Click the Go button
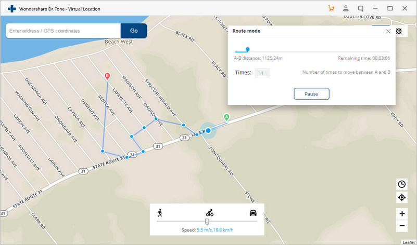This screenshot has height=245, width=417. 134,31
